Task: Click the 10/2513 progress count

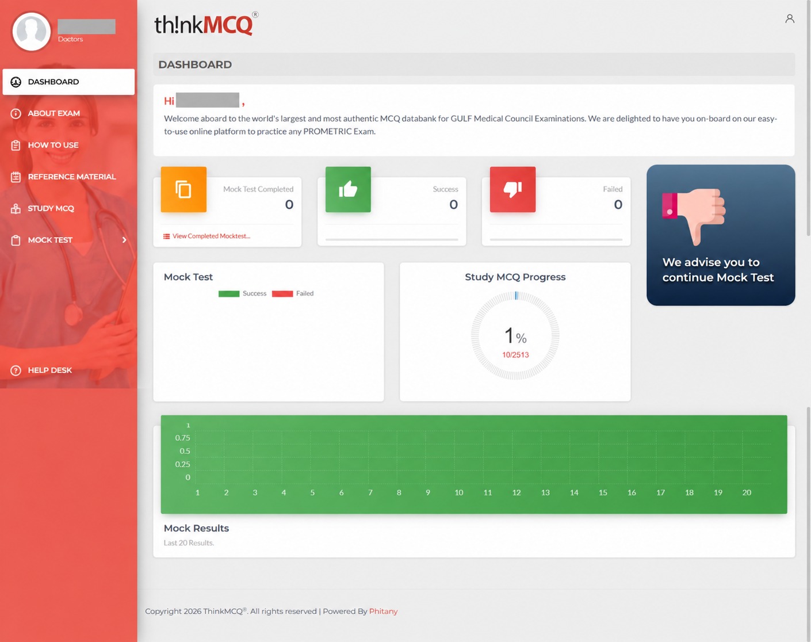Action: click(x=515, y=355)
